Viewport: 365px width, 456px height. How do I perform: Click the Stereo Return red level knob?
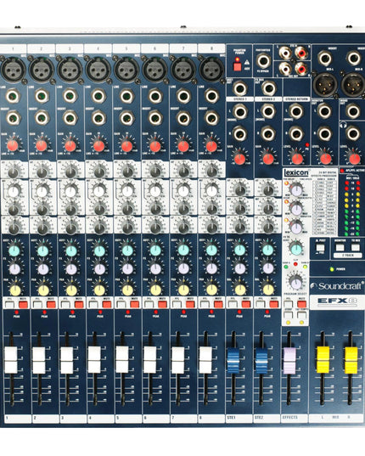coord(297,159)
